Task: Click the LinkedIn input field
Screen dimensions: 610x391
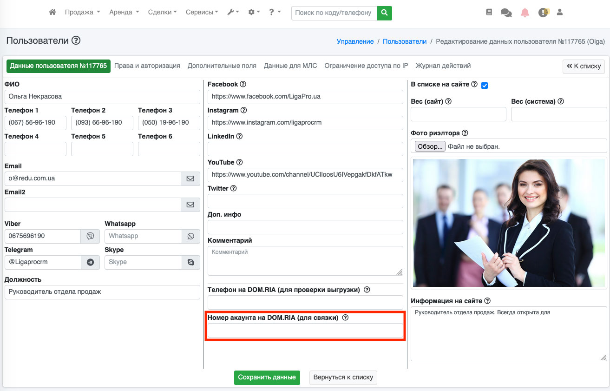Action: [305, 149]
